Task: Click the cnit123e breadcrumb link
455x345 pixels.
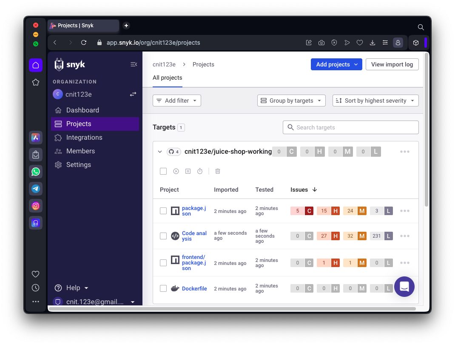Action: (164, 64)
